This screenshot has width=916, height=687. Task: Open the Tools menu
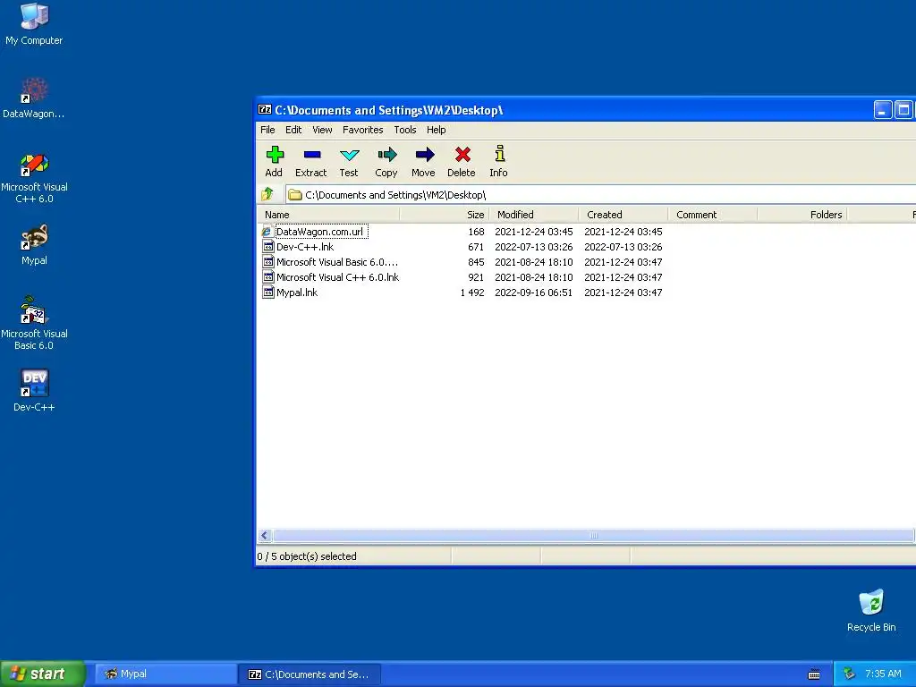405,130
